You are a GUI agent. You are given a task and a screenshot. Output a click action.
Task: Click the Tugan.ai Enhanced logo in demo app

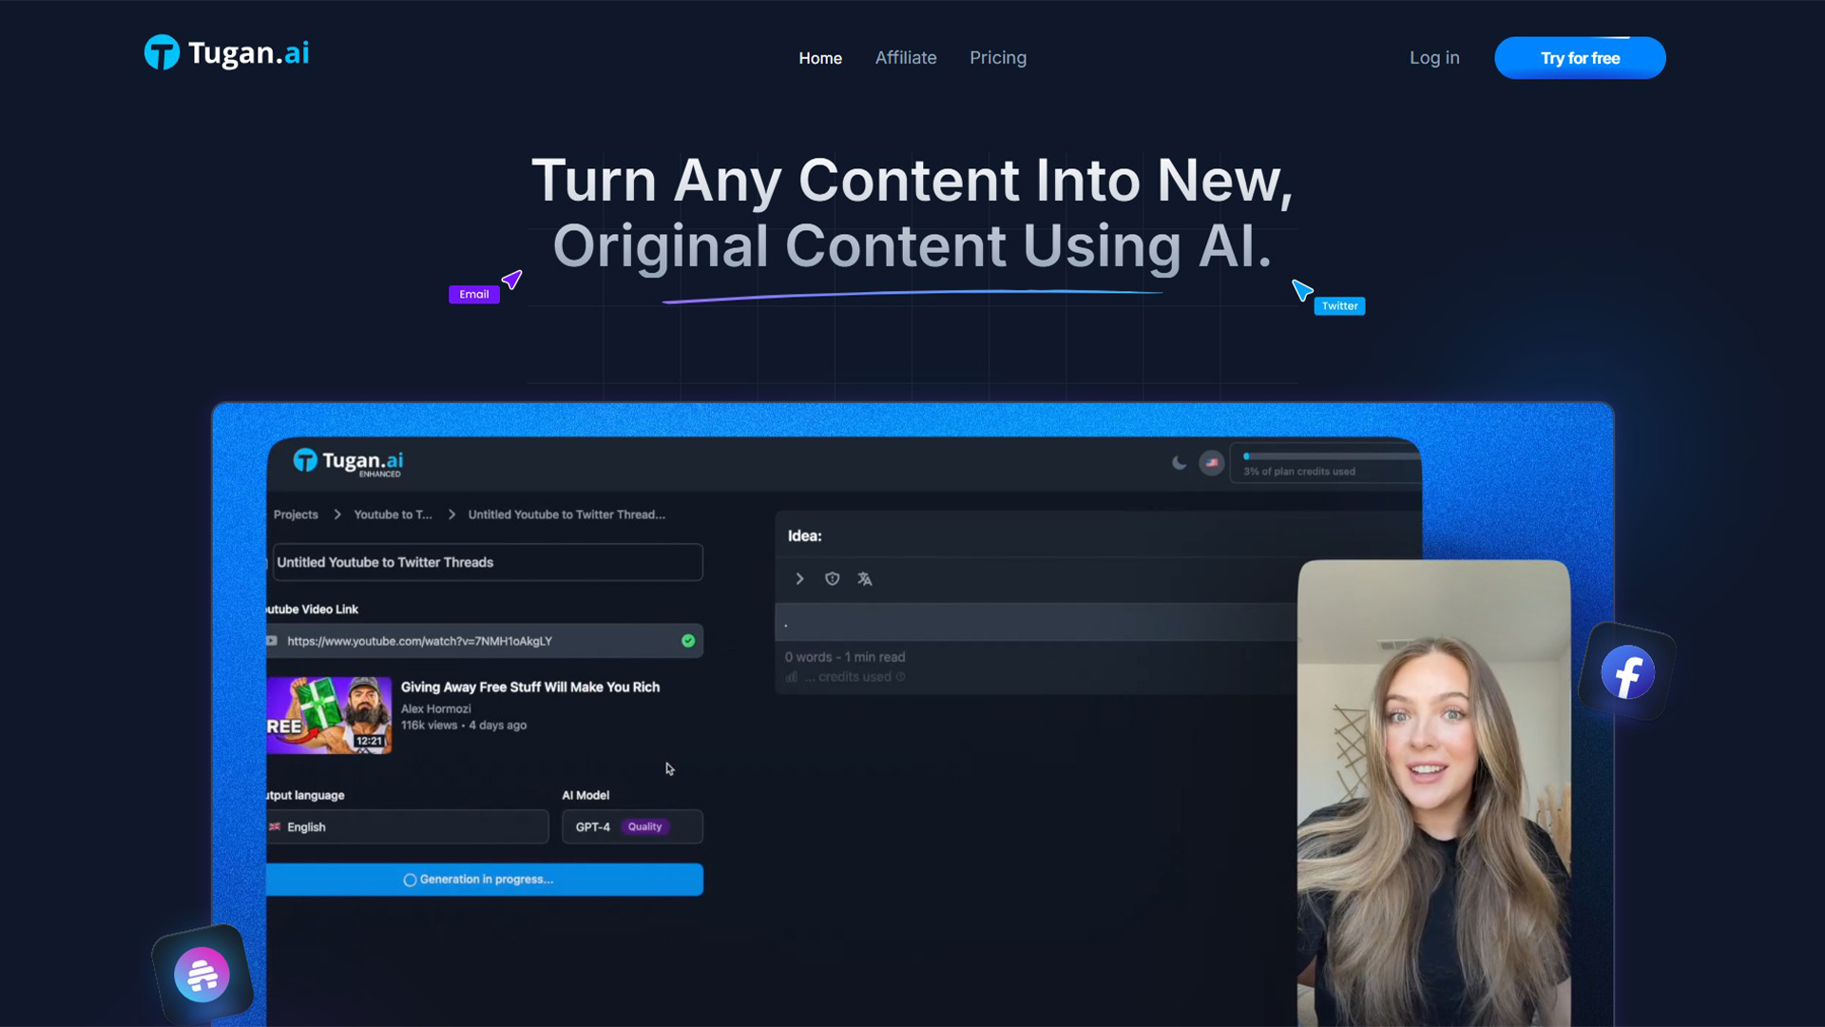(348, 462)
